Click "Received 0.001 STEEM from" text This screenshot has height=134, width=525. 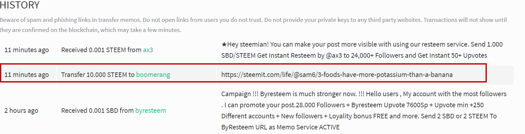[101, 50]
